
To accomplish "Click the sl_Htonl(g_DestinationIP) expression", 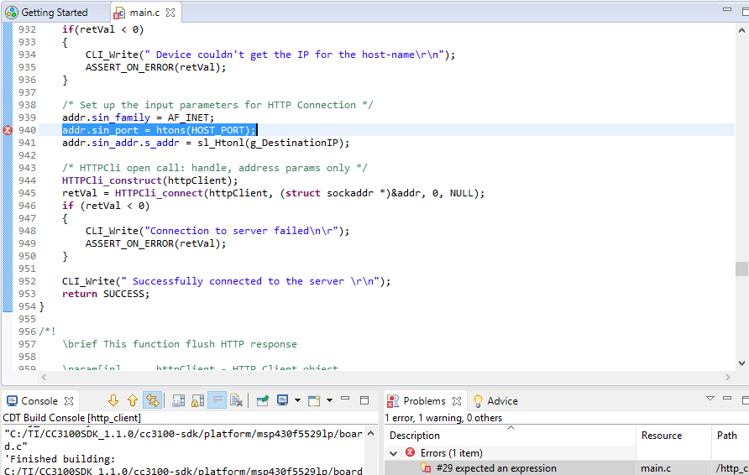I will (x=270, y=143).
